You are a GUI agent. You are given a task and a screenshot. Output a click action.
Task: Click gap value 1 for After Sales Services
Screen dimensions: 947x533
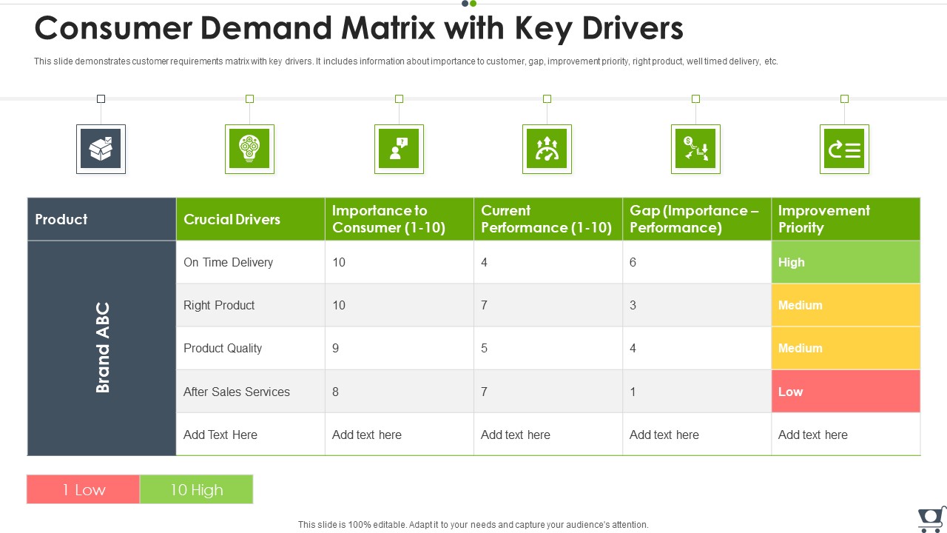tap(697, 392)
